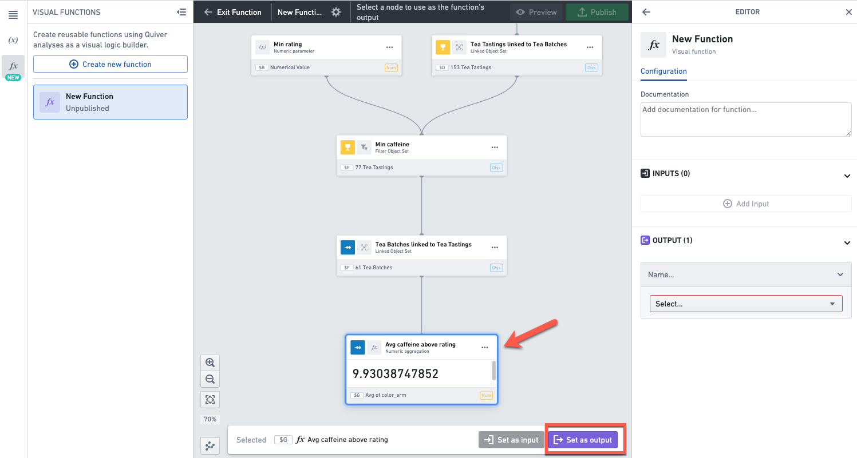Click the zoom in canvas icon
Screen dimensions: 857x458
point(210,363)
